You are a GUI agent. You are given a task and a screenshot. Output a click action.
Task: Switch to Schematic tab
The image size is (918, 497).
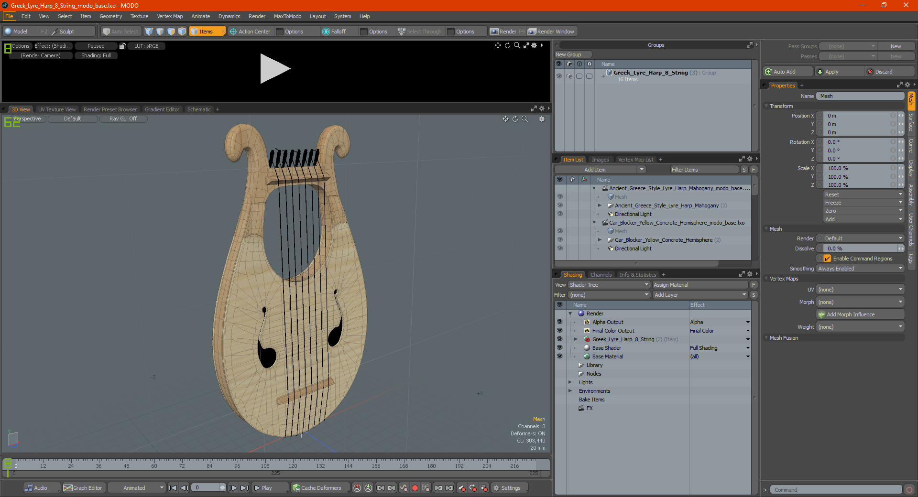click(199, 109)
